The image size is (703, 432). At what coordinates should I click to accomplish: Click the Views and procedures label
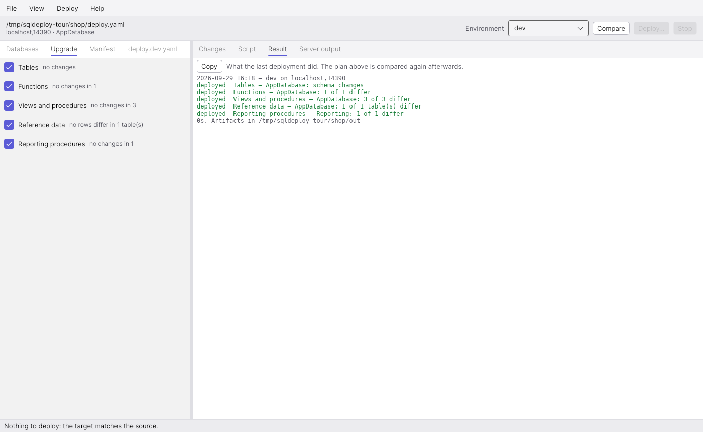click(x=52, y=105)
